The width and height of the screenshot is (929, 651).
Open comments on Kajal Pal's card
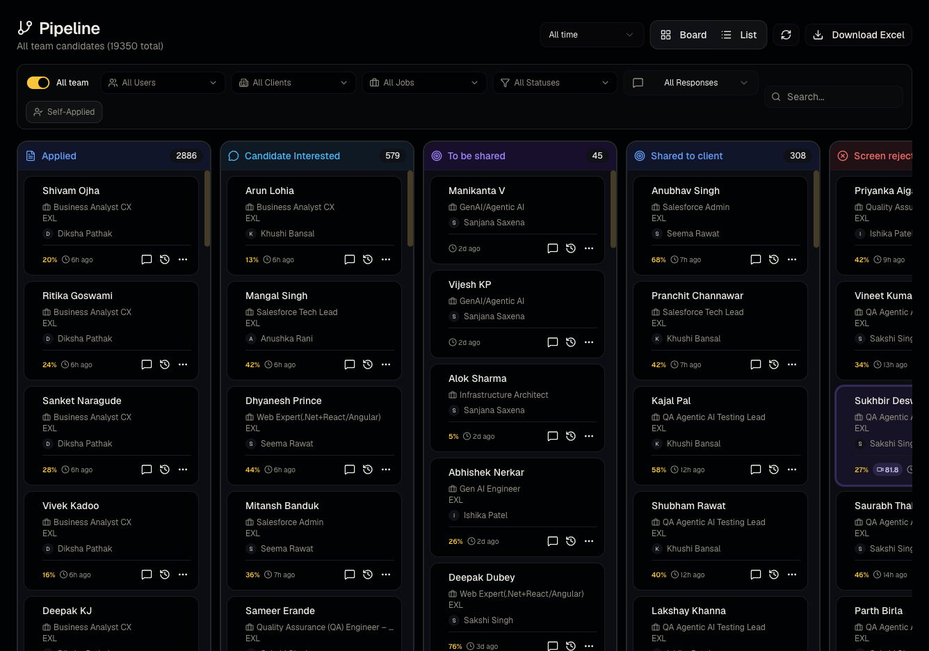click(x=756, y=469)
